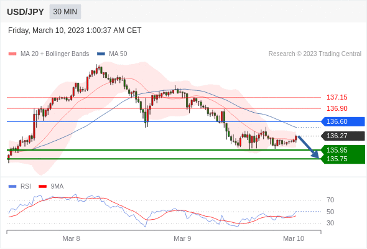The image size is (367, 249).
Task: Click the RSI legend swatch
Action: pyautogui.click(x=12, y=187)
